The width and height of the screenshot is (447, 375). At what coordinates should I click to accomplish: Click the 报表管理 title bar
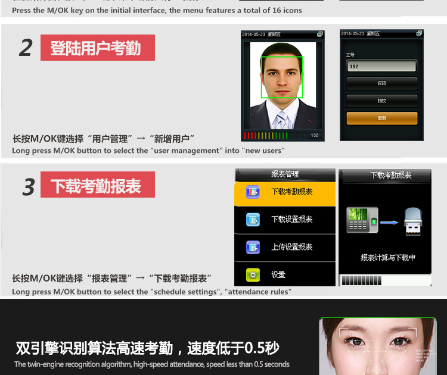click(x=285, y=174)
